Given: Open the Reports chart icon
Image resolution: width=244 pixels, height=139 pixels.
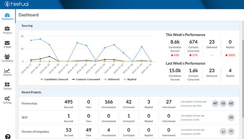Looking at the screenshot, I should point(7,71).
